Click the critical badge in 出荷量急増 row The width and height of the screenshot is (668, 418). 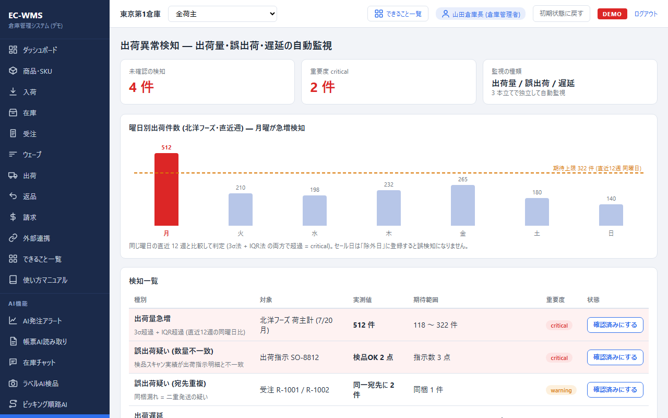point(559,326)
